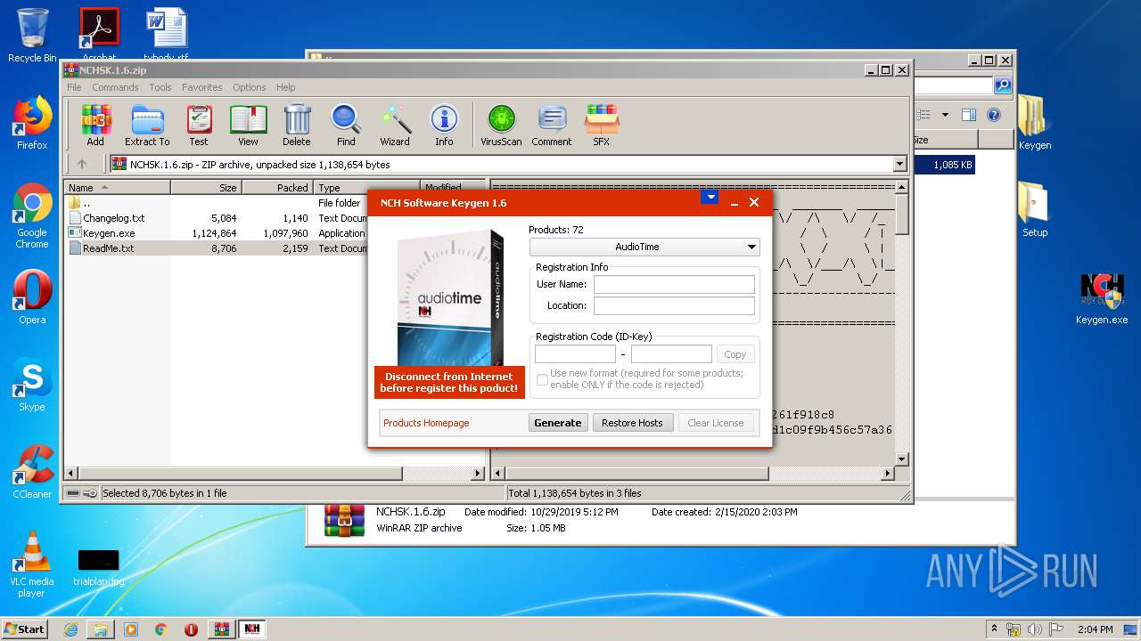Open the Wizard wand icon
This screenshot has height=641, width=1141.
click(395, 125)
